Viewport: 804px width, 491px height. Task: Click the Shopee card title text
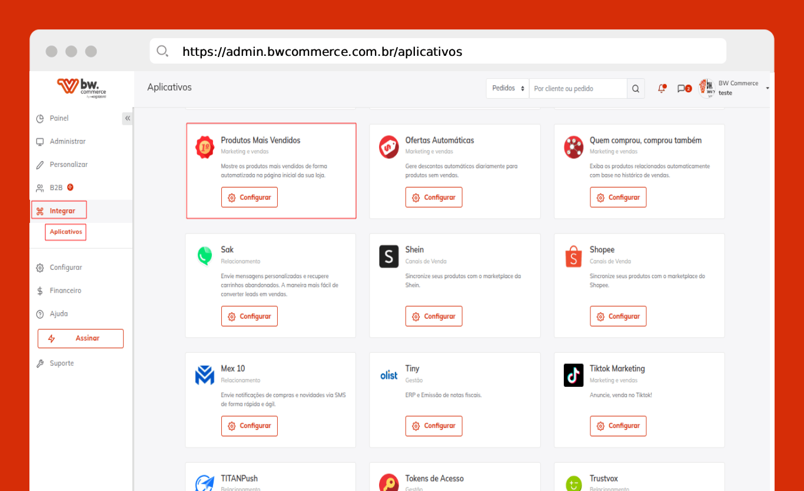pyautogui.click(x=602, y=250)
